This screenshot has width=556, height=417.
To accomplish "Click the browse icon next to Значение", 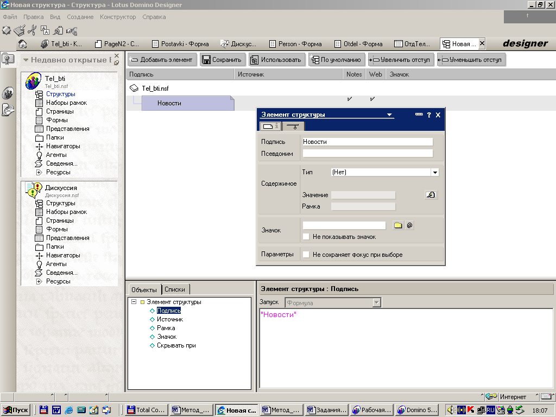I will pos(431,195).
